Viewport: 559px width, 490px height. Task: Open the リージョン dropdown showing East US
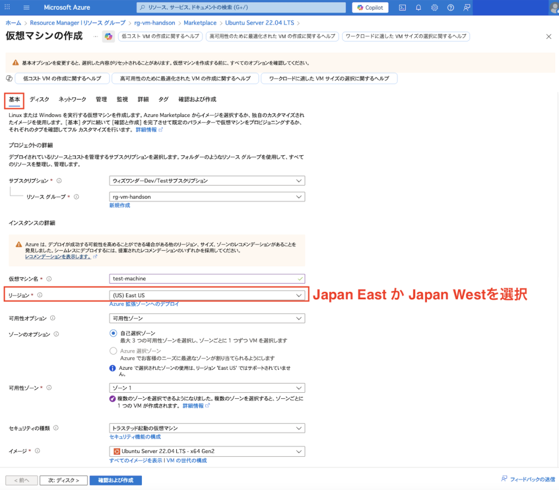coord(207,296)
